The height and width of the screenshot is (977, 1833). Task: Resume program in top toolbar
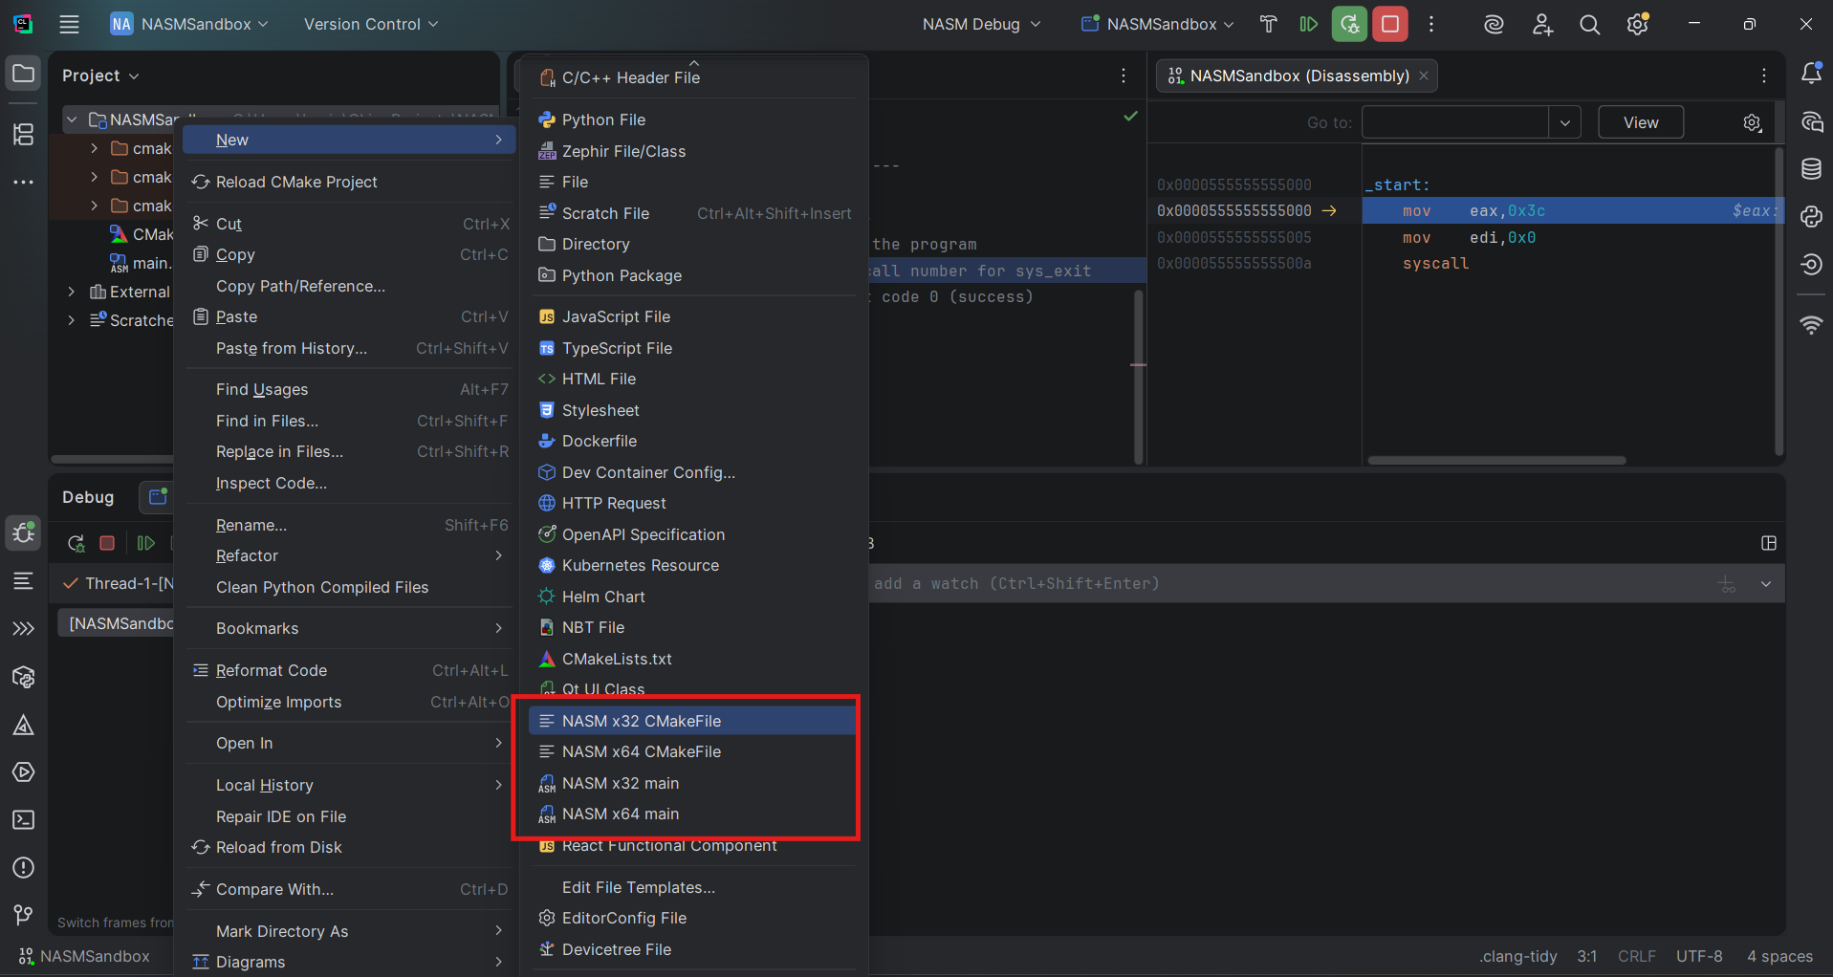tap(1308, 24)
